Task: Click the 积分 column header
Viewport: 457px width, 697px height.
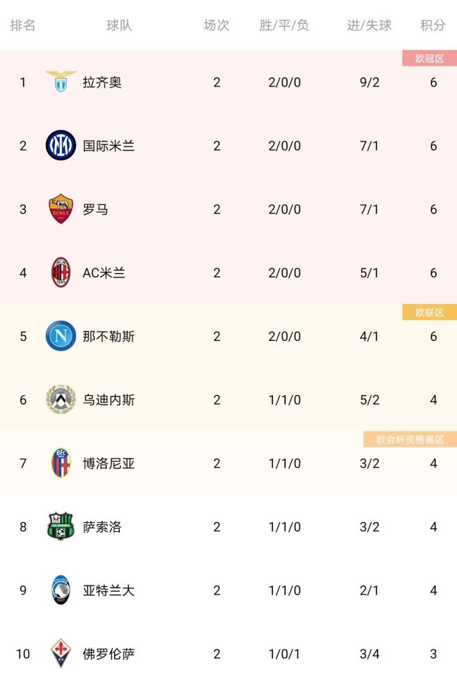Action: pos(433,25)
